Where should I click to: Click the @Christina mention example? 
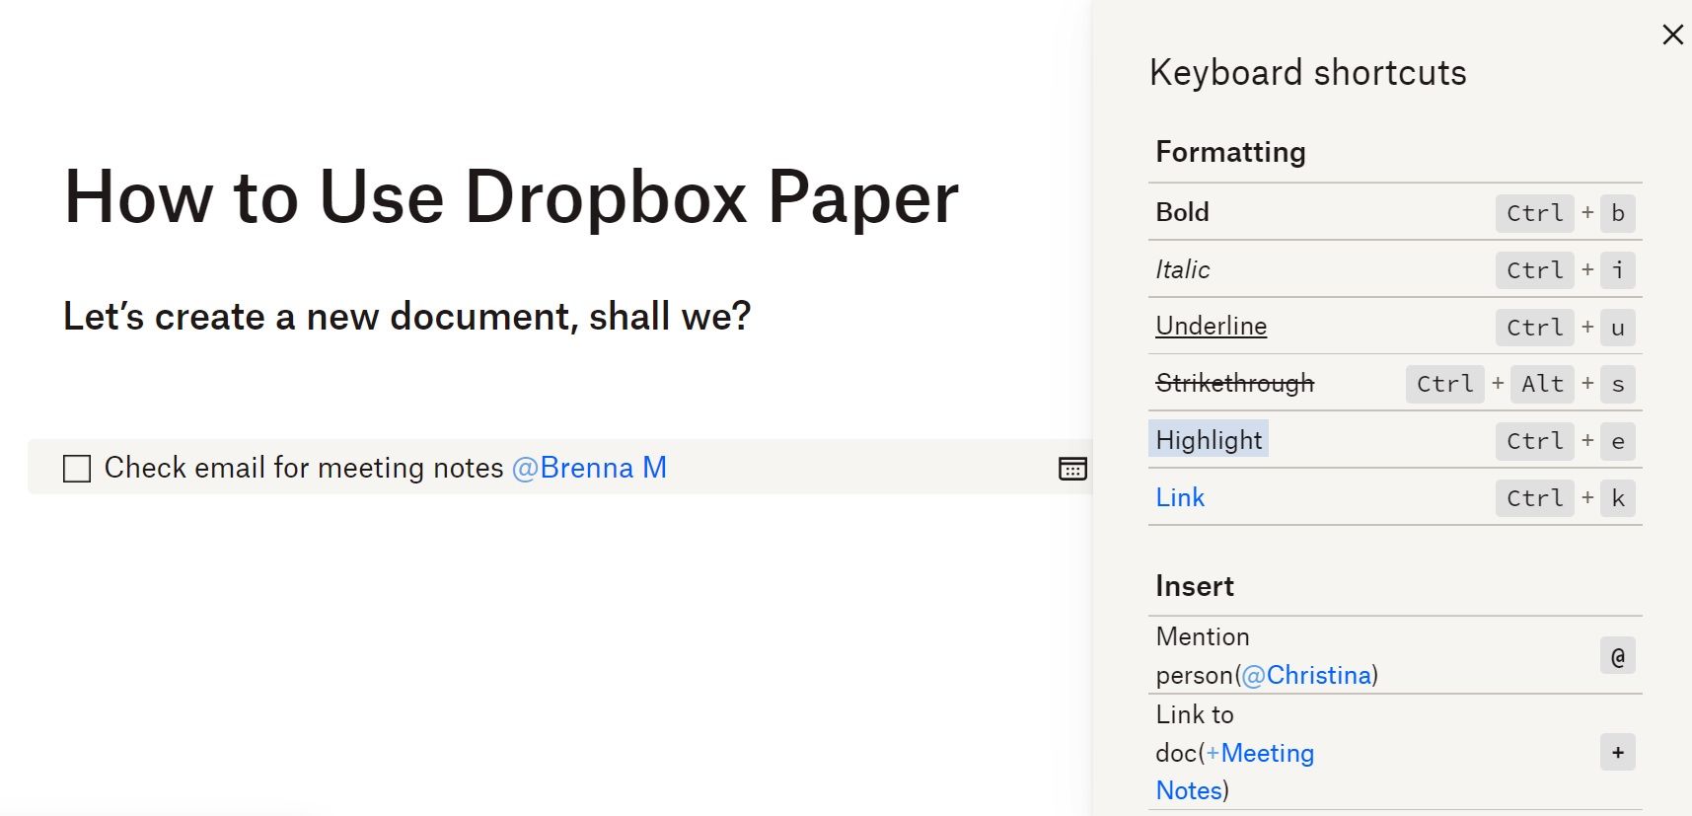click(x=1306, y=675)
